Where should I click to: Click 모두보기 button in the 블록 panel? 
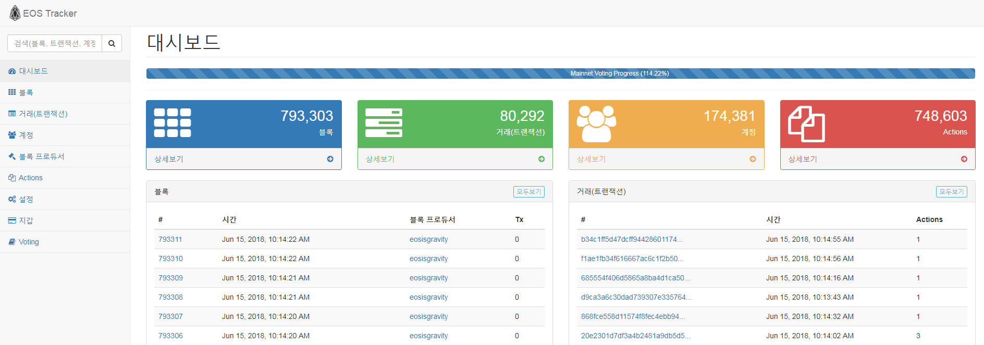coord(529,192)
